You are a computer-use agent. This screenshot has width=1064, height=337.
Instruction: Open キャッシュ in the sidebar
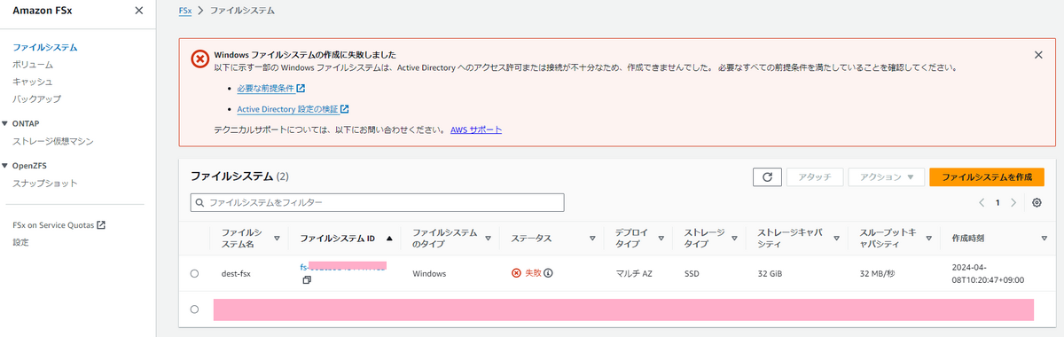tap(33, 82)
